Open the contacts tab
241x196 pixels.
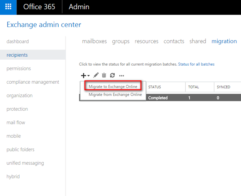tap(174, 41)
